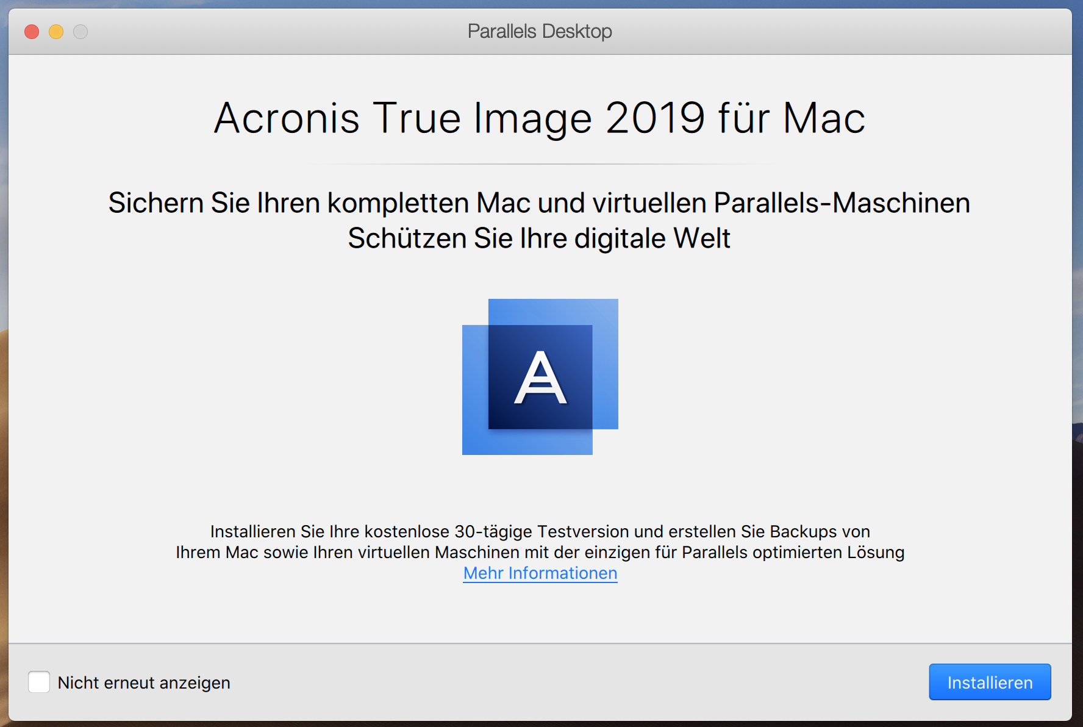Enable the Nicht erneut anzeigen checkbox

click(x=39, y=682)
